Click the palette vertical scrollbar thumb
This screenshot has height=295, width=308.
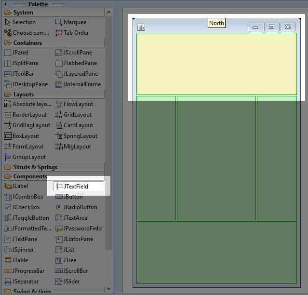point(108,134)
